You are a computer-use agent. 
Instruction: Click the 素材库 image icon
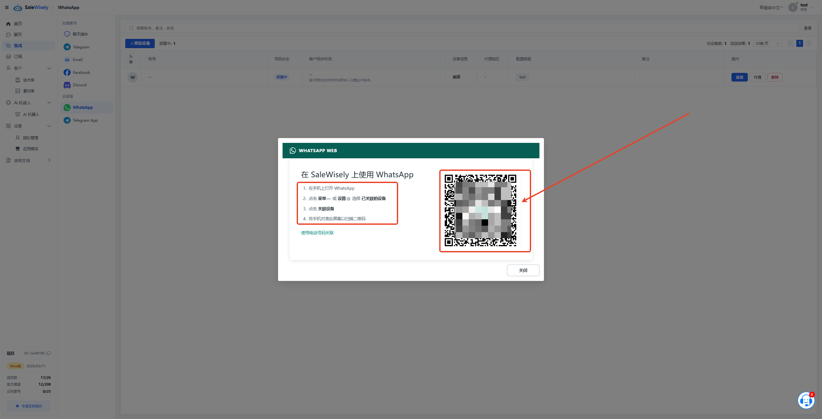pos(18,91)
